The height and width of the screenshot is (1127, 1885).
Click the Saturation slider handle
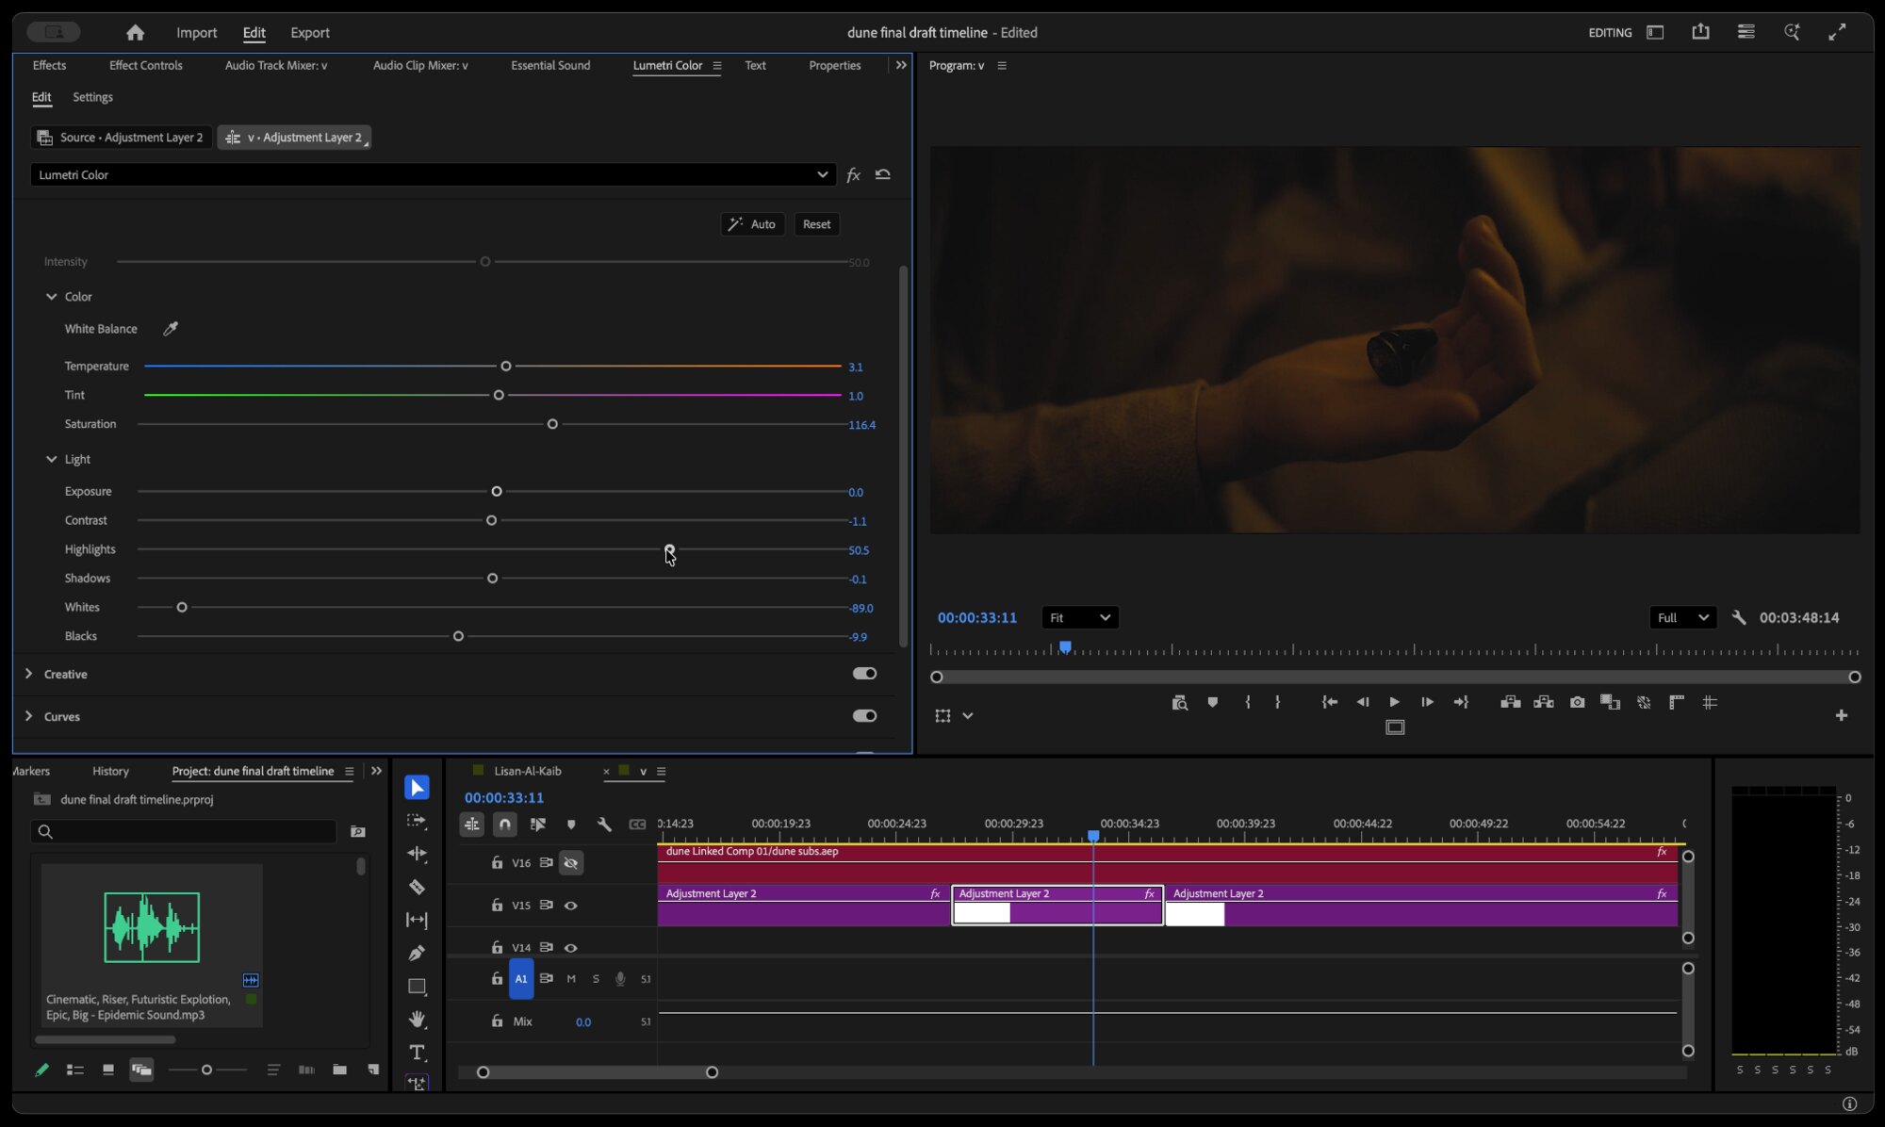(552, 425)
